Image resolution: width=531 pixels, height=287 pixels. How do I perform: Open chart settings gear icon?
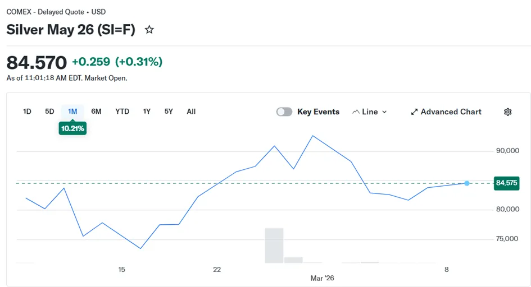(x=508, y=112)
